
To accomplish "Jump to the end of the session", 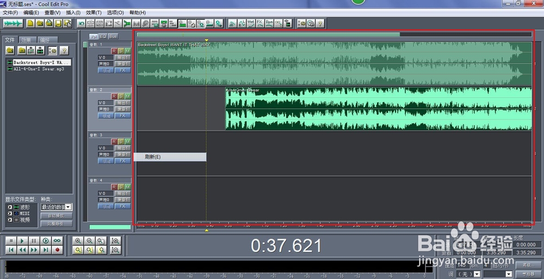I will click(46, 250).
